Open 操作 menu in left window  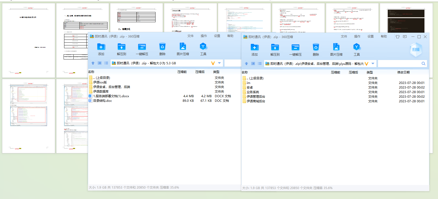(x=204, y=36)
